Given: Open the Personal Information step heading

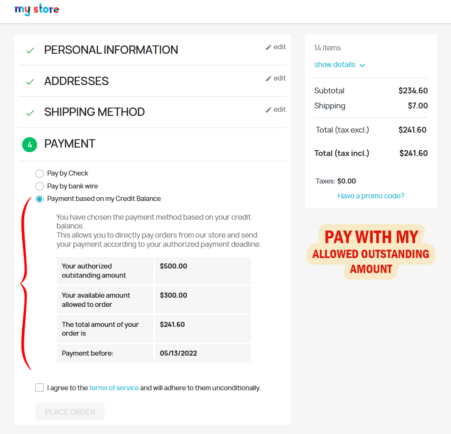Looking at the screenshot, I should (111, 50).
